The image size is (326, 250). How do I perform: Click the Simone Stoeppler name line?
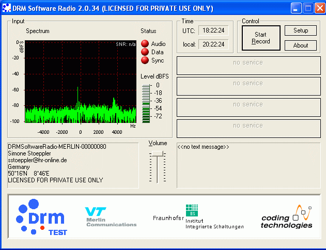pyautogui.click(x=29, y=153)
